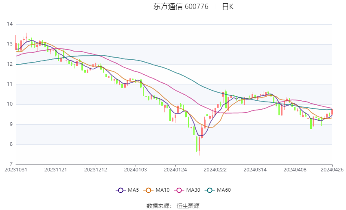Click the 20240222 date axis label
This screenshot has width=346, height=210.
pos(215,169)
